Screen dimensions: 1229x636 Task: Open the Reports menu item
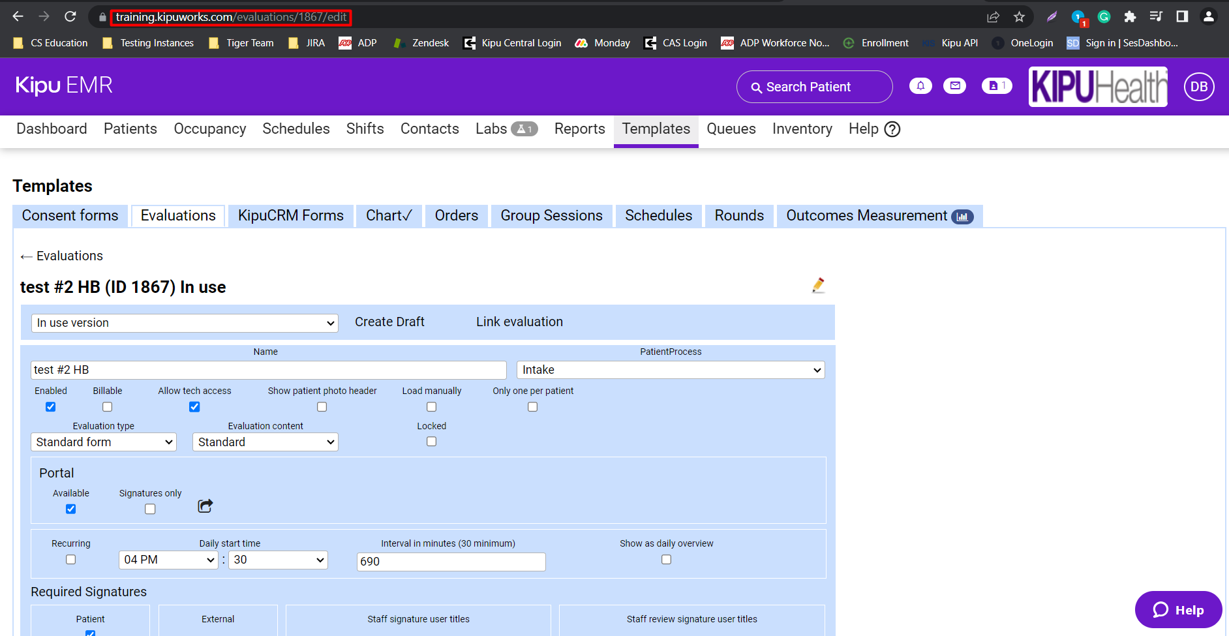(x=579, y=129)
